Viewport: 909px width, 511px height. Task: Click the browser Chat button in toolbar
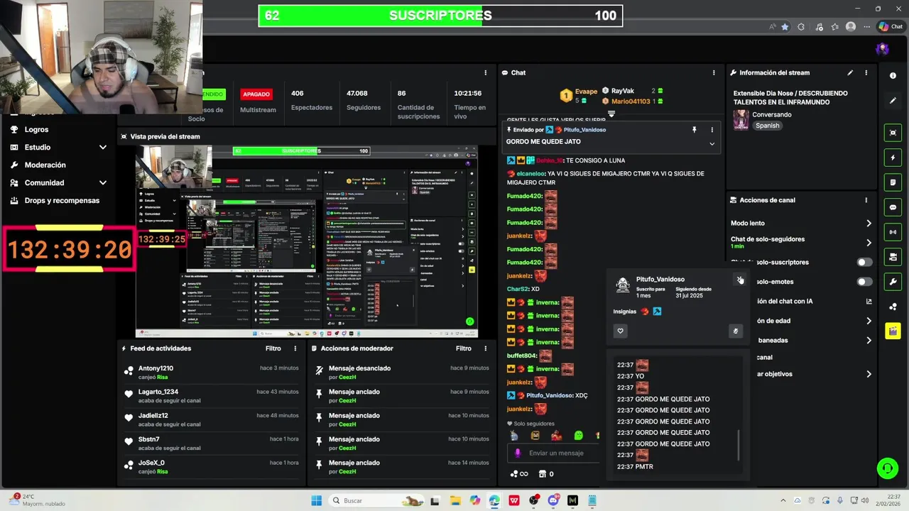click(891, 26)
